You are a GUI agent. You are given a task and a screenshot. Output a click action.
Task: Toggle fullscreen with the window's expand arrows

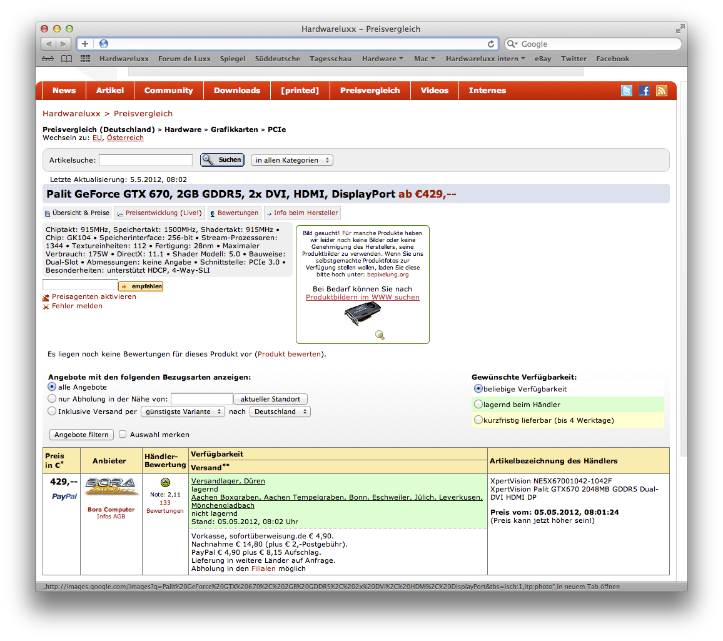tap(680, 29)
